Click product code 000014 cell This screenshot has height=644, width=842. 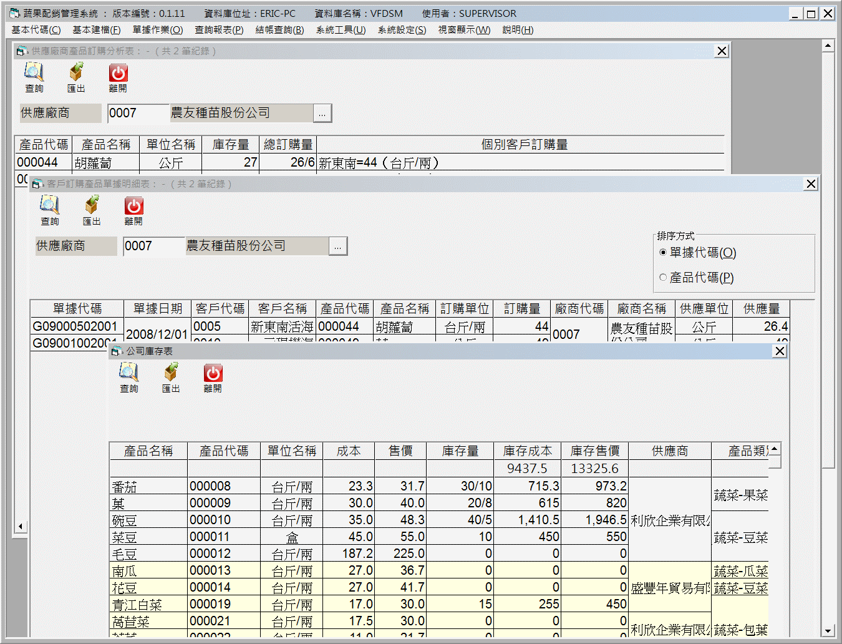[x=224, y=587]
